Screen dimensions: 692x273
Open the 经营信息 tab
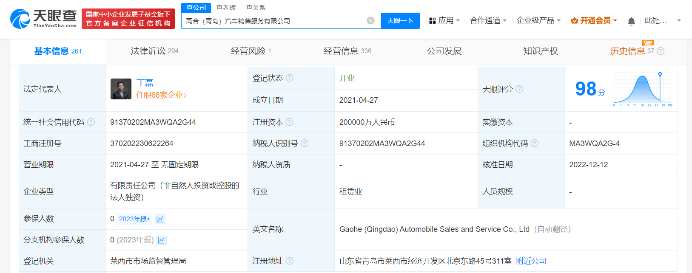tap(347, 51)
